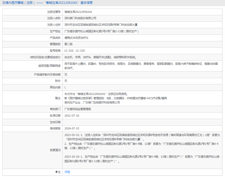Click the document icon beside the page title
Image resolution: width=225 pixels, height=177 pixels.
coord(4,3)
